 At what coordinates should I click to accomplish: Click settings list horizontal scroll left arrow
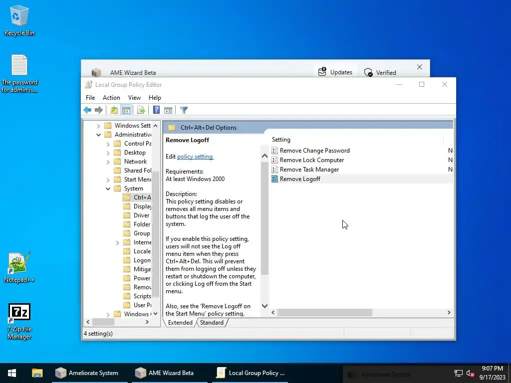click(x=273, y=312)
